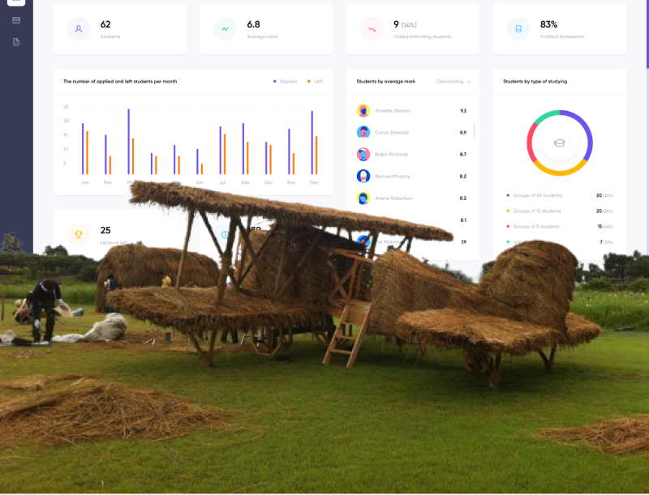Image resolution: width=649 pixels, height=495 pixels.
Task: Select the Average mark wave icon
Action: tap(223, 28)
